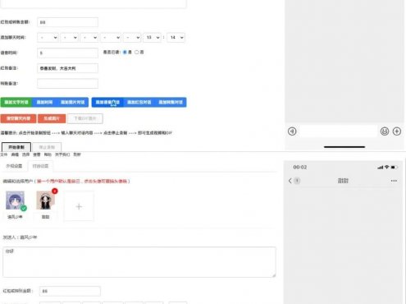Open the 编辑 menu
Screen dimensions: 406x304
(x=15, y=154)
